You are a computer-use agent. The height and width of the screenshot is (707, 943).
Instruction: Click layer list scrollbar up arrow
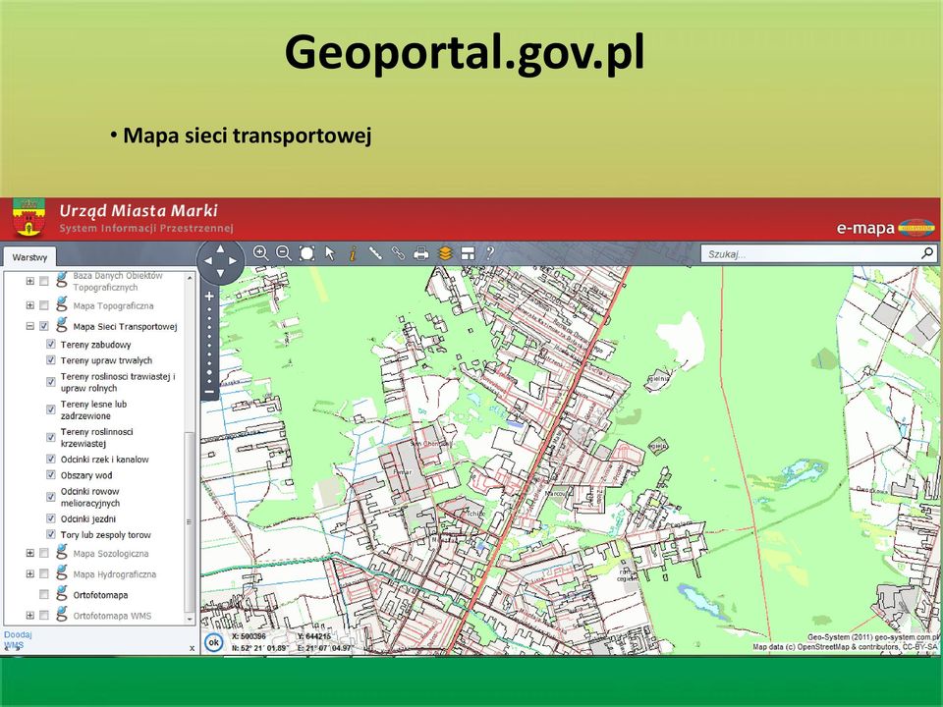click(190, 277)
